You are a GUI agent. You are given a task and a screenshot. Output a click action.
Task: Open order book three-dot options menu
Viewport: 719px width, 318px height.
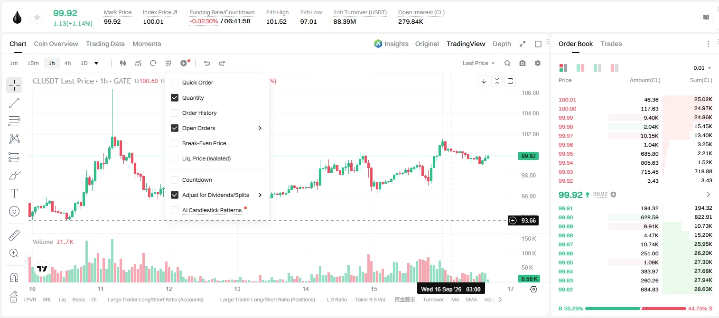[709, 44]
